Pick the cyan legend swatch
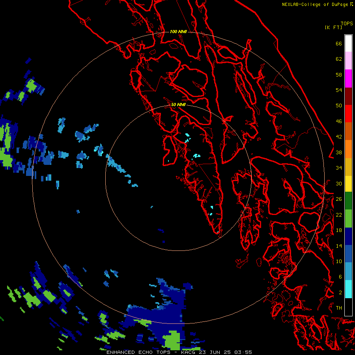Screen dimensions: 355x355 (348, 290)
